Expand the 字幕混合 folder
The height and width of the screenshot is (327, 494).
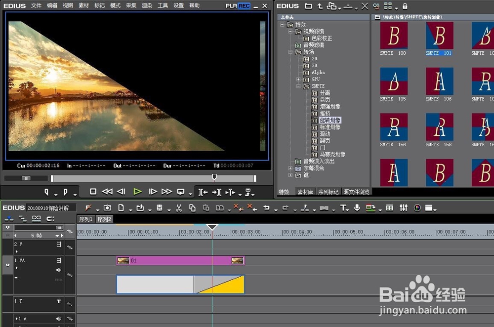[x=290, y=168]
